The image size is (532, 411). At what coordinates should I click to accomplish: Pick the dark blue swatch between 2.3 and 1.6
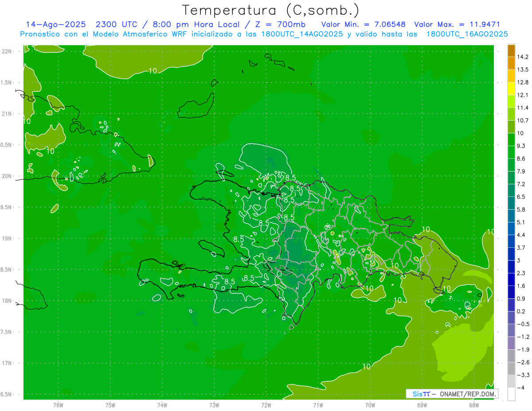point(512,280)
